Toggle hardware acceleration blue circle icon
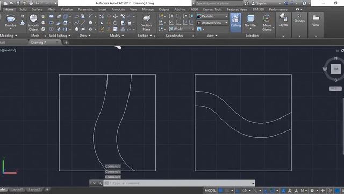This screenshot has height=194, width=344. coord(337,190)
